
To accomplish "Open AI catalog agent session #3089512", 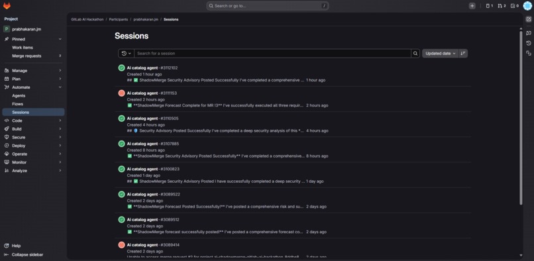I will click(153, 219).
